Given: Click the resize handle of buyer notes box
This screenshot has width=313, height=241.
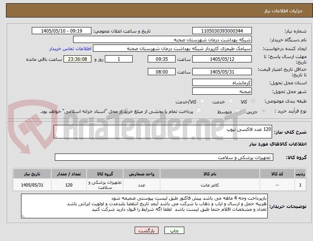Looking at the screenshot, I should coord(23,216).
